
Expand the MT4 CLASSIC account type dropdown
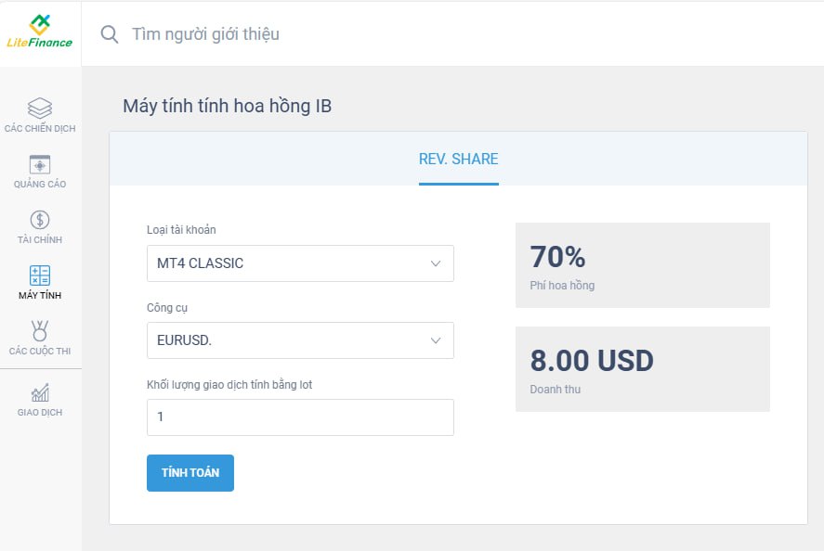click(300, 263)
